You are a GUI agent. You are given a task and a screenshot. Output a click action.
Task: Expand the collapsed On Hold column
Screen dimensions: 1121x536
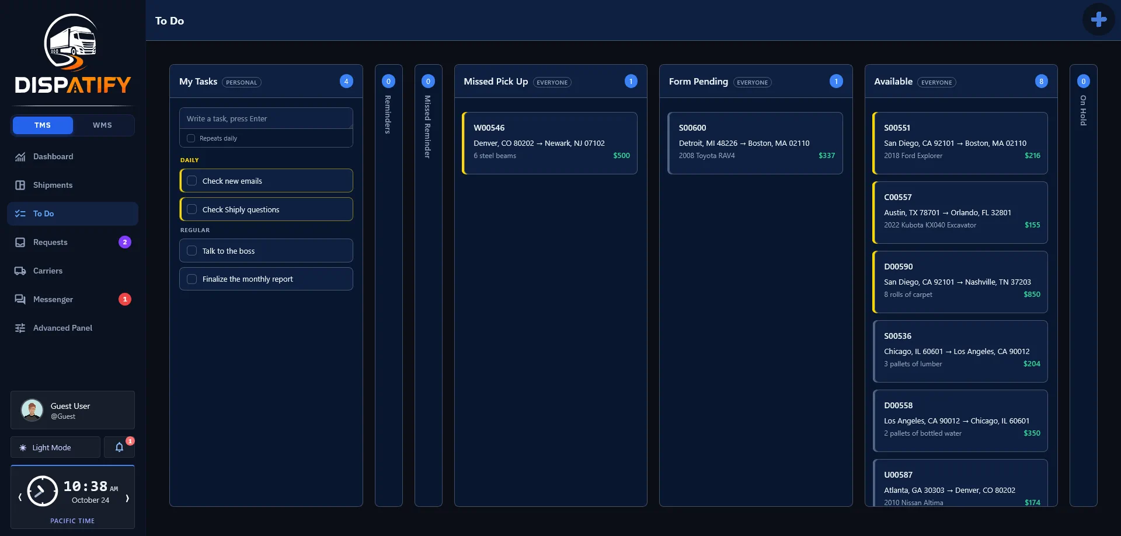tap(1083, 285)
